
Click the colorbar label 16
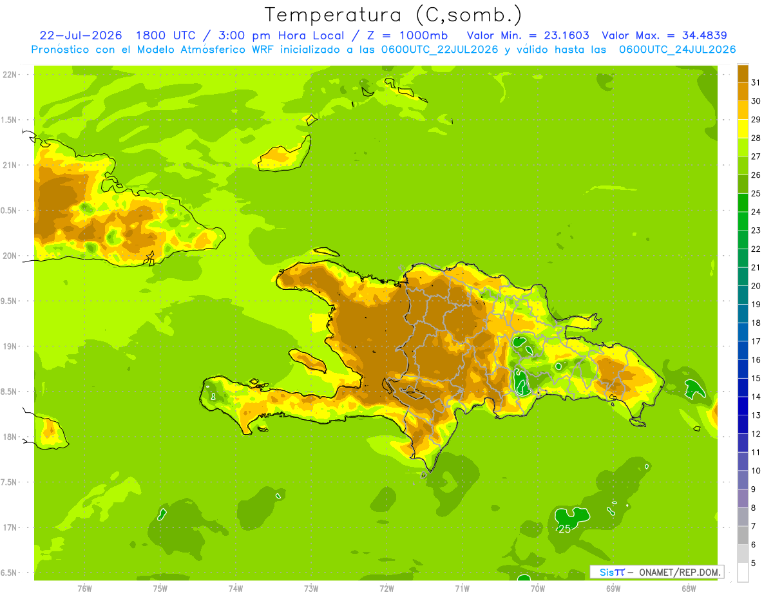click(x=756, y=360)
